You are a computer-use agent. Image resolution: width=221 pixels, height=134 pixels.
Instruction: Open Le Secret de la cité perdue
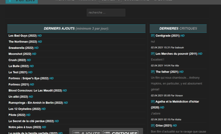click(x=31, y=121)
